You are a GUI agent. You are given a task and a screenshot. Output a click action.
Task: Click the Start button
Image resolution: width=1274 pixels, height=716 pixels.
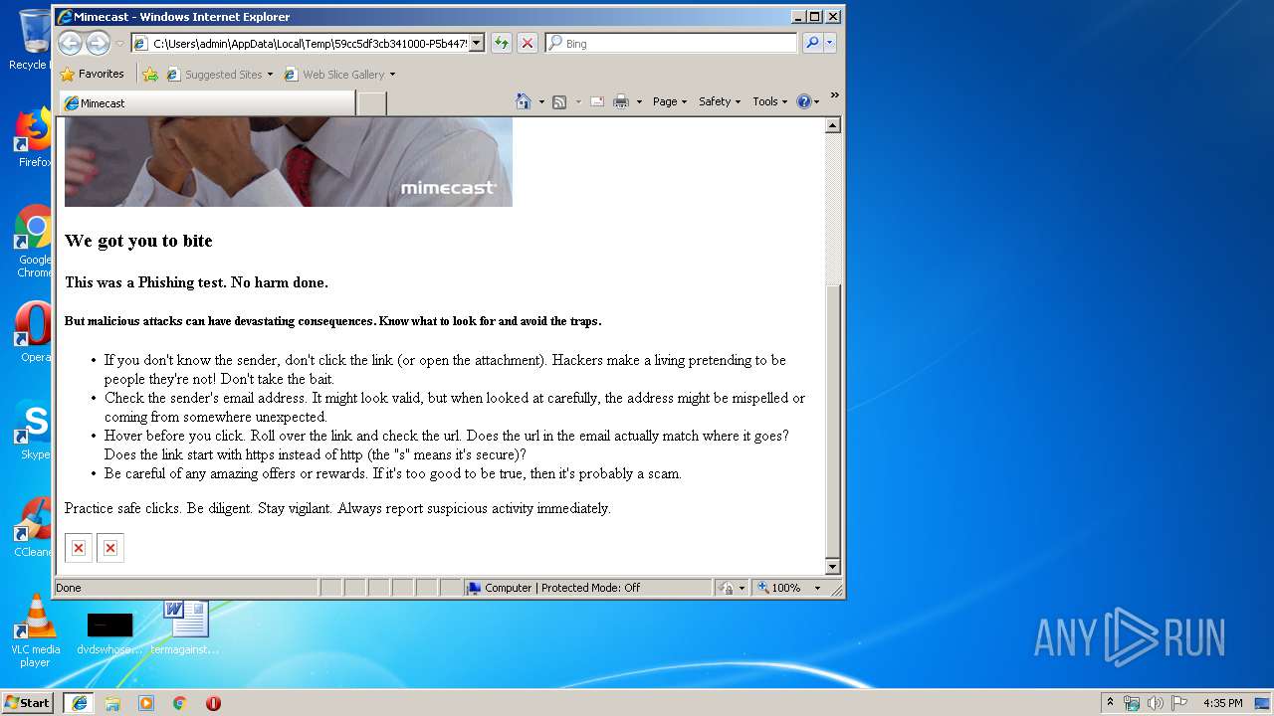pos(28,702)
